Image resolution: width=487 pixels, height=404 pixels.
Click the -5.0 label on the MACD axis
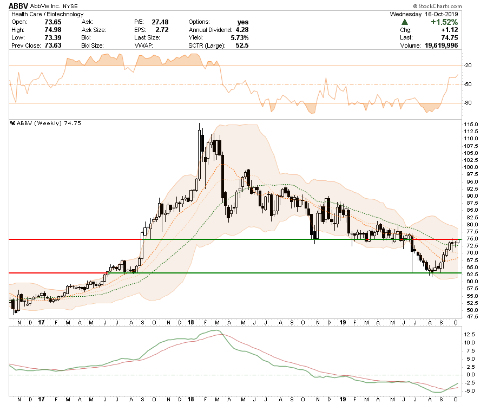(x=469, y=391)
